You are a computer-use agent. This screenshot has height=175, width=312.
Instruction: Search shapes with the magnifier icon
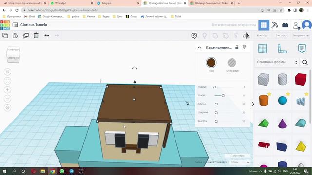tap(305, 62)
